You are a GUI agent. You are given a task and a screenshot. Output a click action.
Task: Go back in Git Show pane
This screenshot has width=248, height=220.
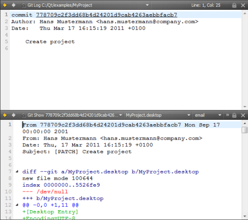[x=5, y=115]
